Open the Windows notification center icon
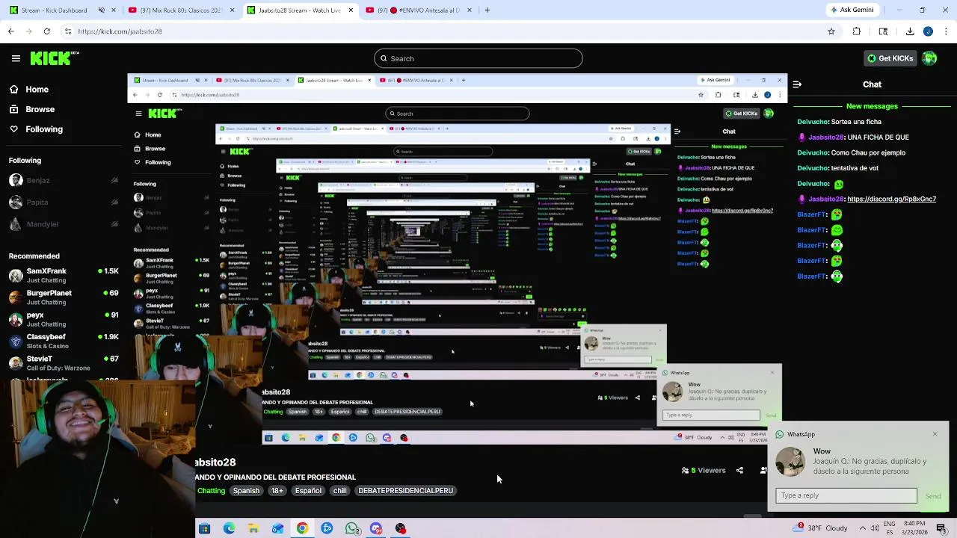The width and height of the screenshot is (957, 538). pyautogui.click(x=941, y=528)
